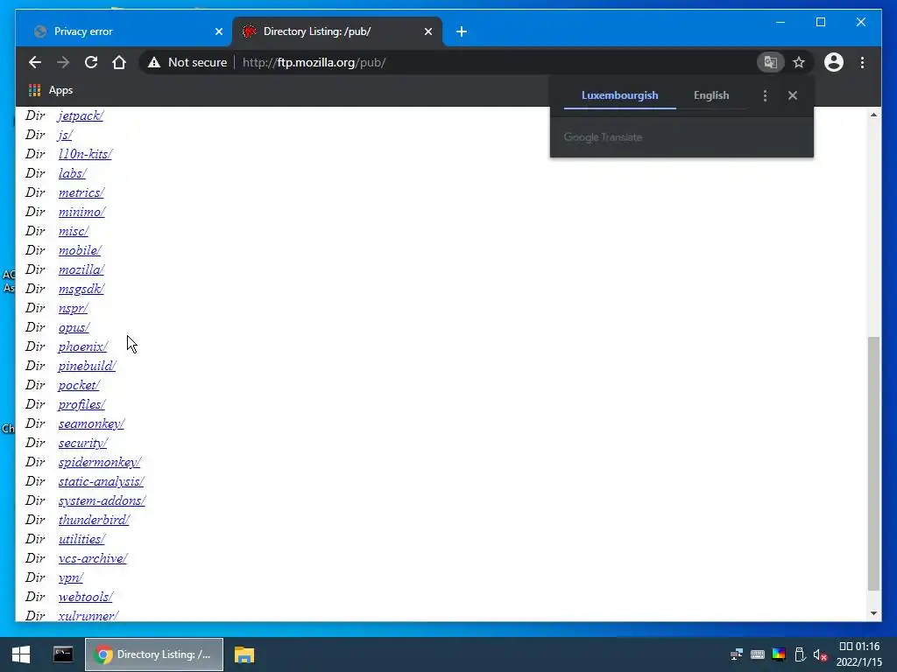Choose the Luxembourgish translate tab
Image resolution: width=897 pixels, height=672 pixels.
619,95
